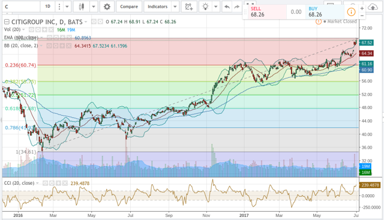The image size is (384, 220).
Task: Hide the EMA indicator with eye icon
Action: click(x=50, y=38)
